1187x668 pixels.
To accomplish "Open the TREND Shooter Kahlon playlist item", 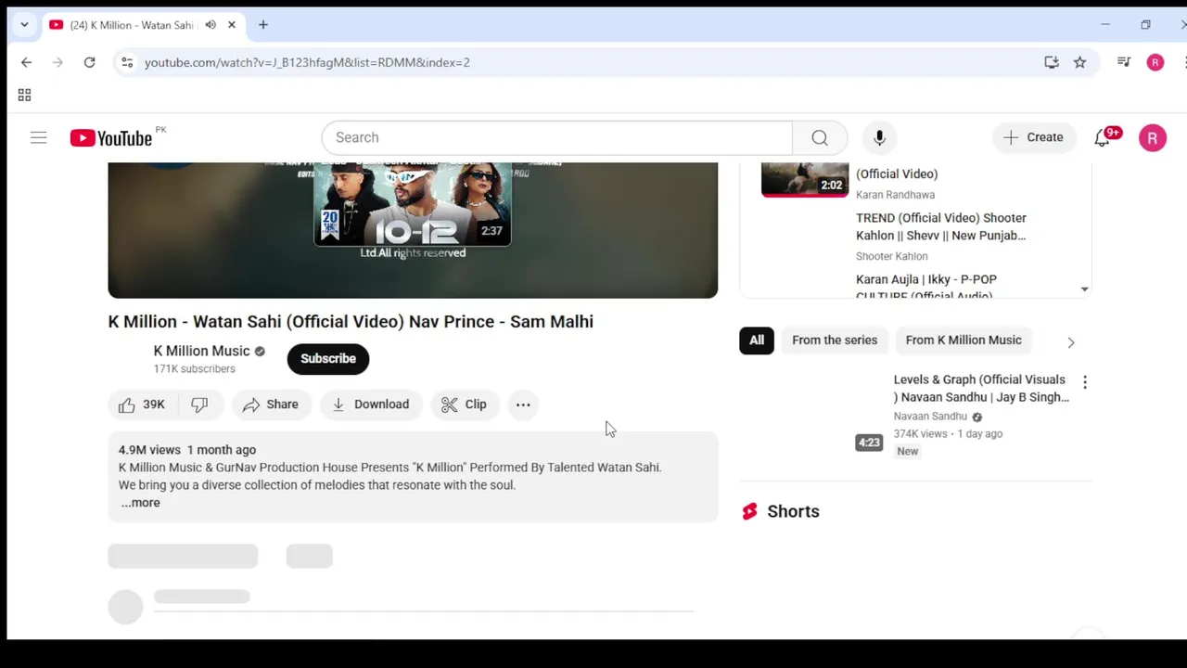I will (x=941, y=226).
